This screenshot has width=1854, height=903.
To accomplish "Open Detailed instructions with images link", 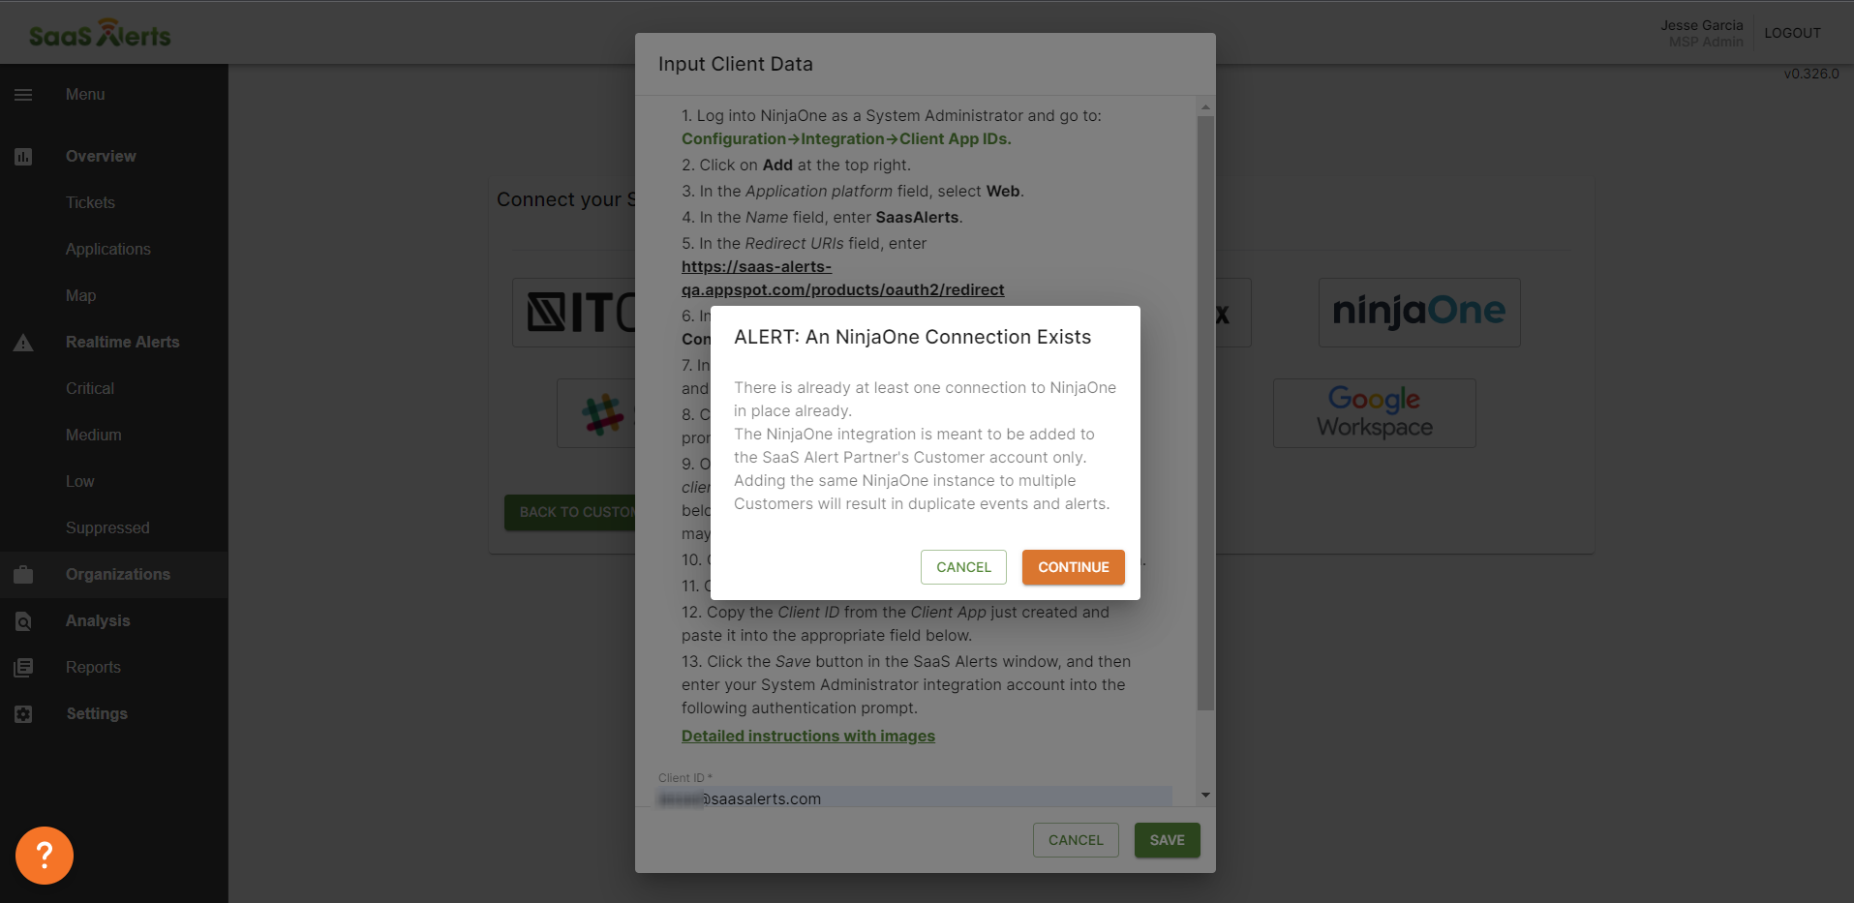I will point(808,737).
